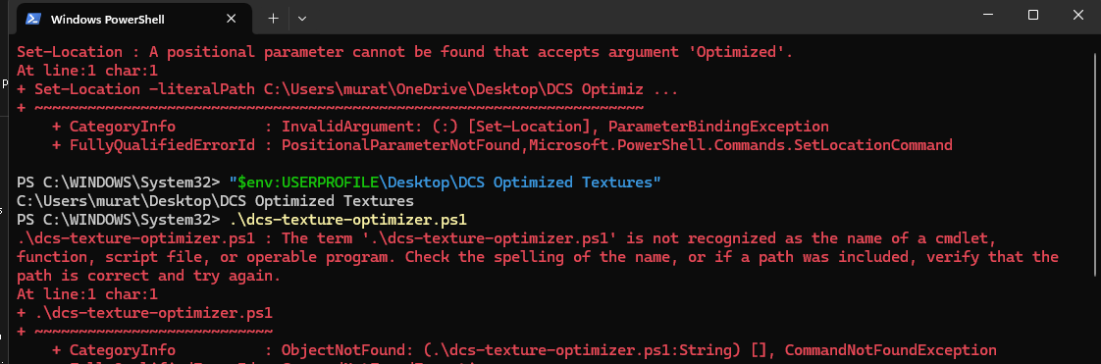Maximize the terminal window

tap(1033, 16)
